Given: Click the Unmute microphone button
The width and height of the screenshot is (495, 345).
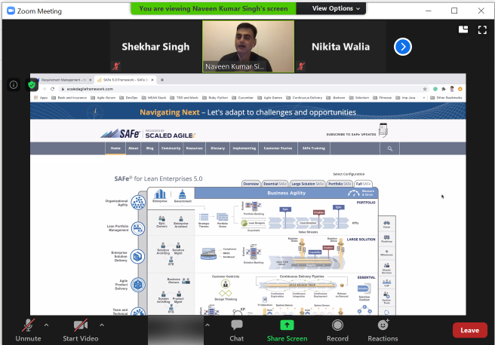Looking at the screenshot, I should click(28, 330).
